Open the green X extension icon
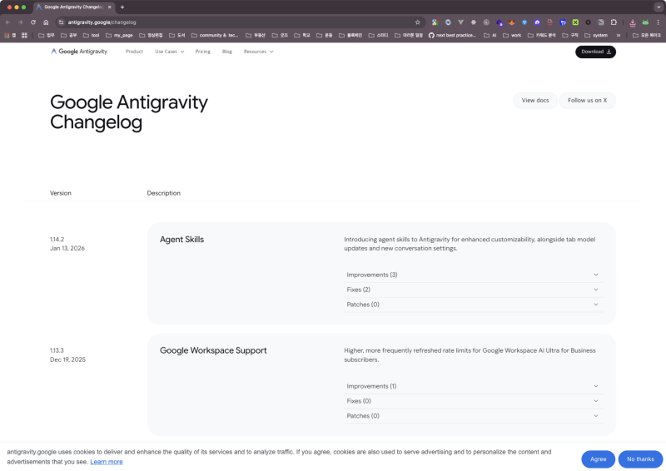666x471 pixels. click(575, 22)
